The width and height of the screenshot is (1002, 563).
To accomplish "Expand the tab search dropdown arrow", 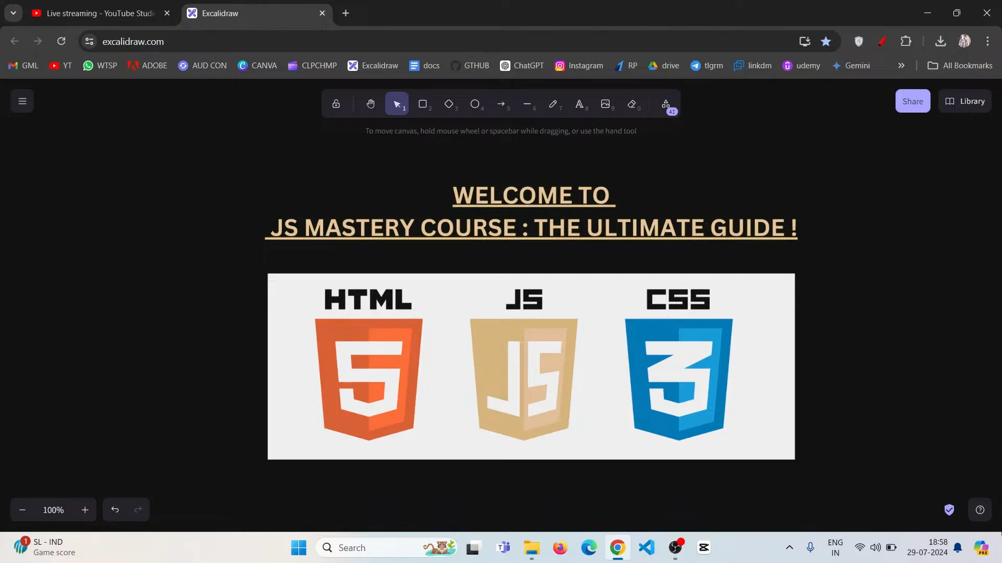I will [x=13, y=13].
